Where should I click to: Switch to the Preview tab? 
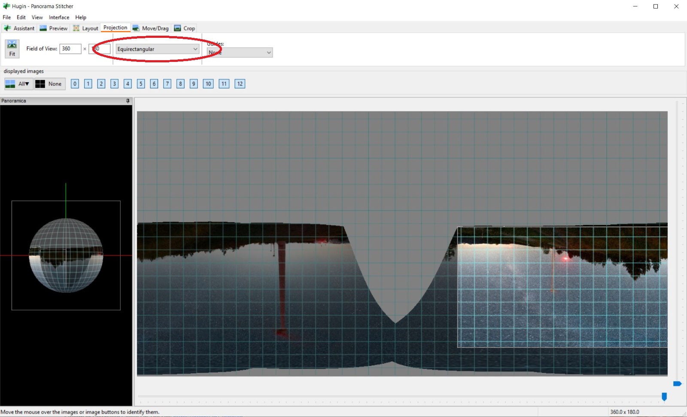[x=54, y=28]
